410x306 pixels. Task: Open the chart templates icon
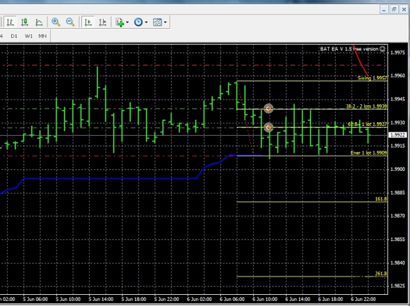pos(157,22)
